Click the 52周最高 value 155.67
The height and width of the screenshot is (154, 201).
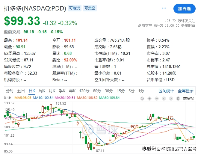[x=30, y=53]
